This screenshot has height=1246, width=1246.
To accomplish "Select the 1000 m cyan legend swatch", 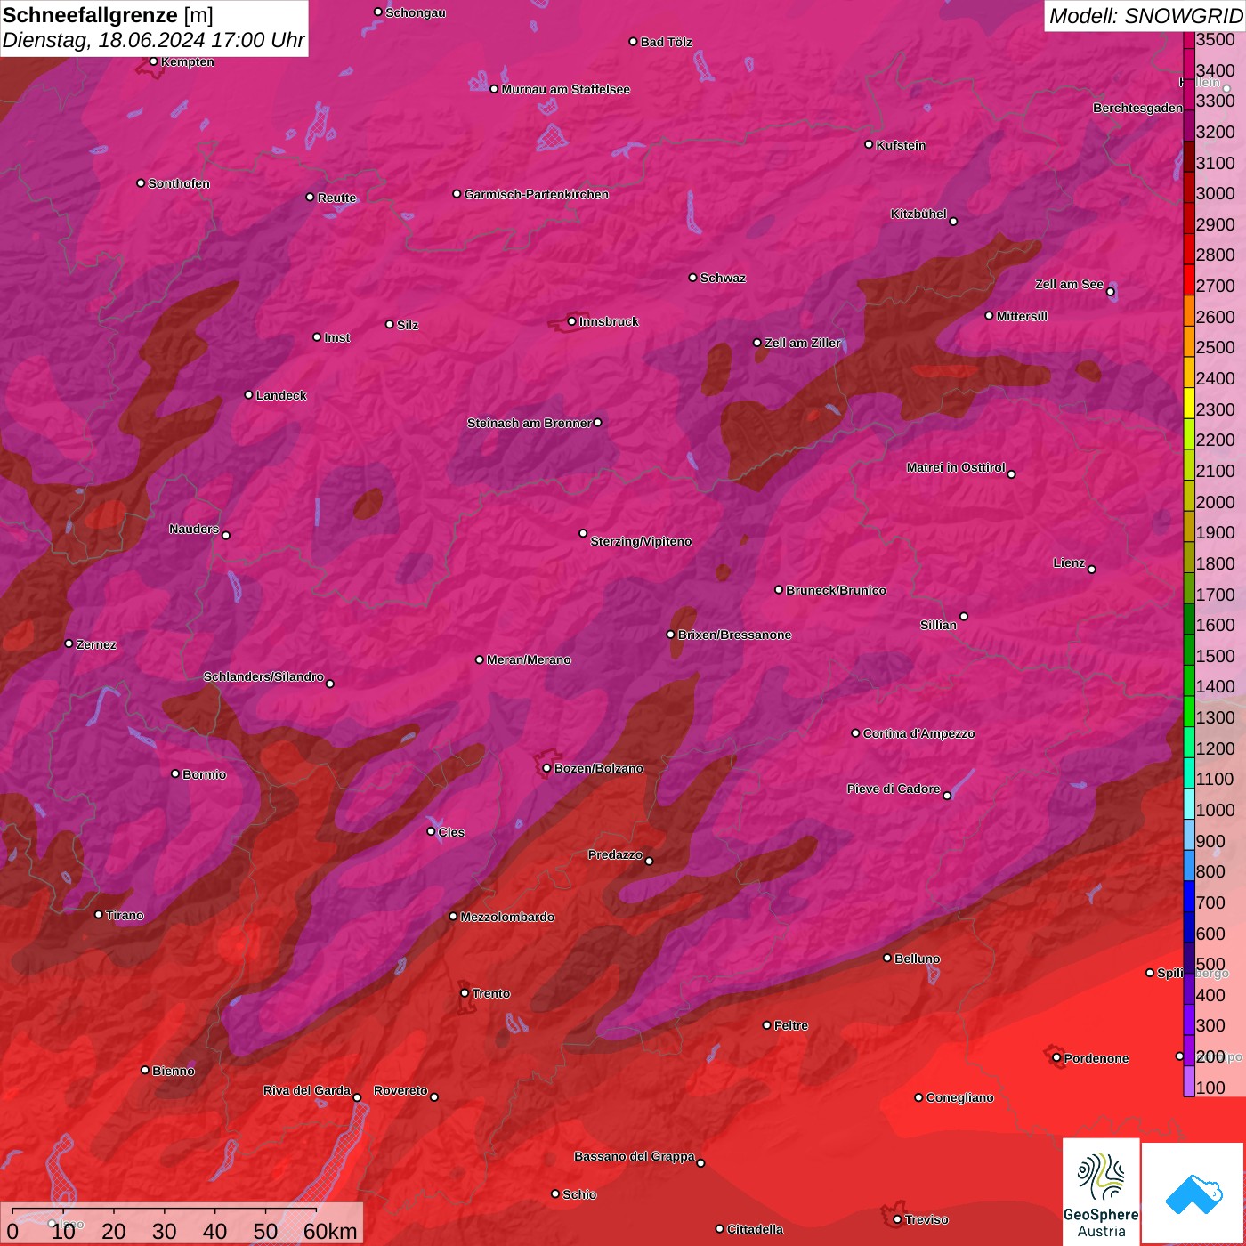I will click(1188, 803).
